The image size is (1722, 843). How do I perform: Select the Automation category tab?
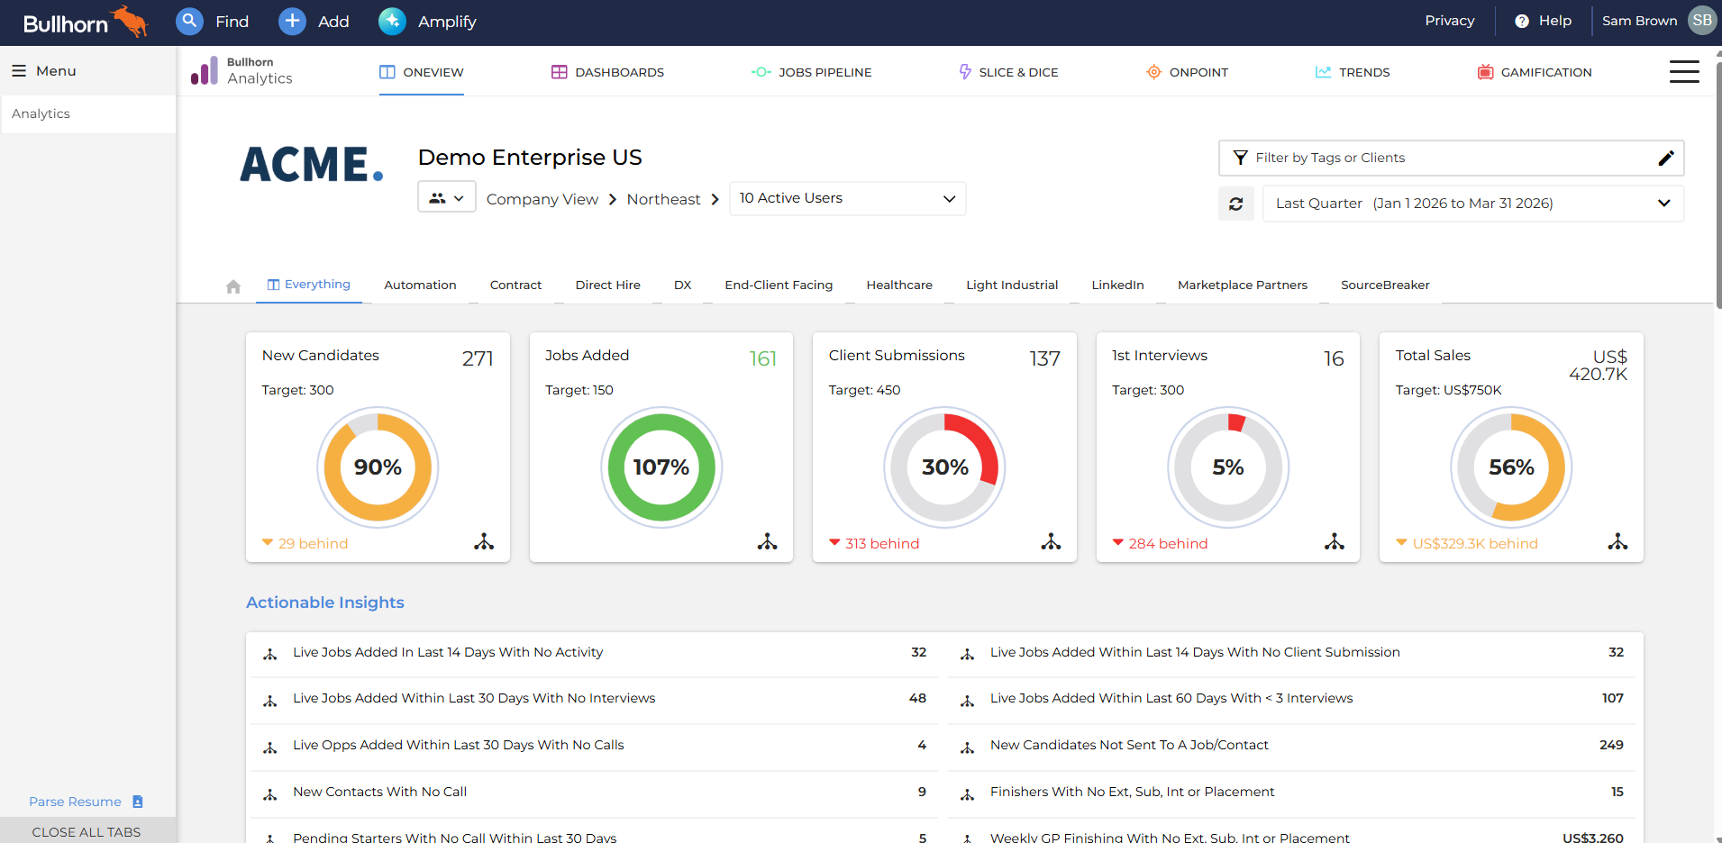420,285
